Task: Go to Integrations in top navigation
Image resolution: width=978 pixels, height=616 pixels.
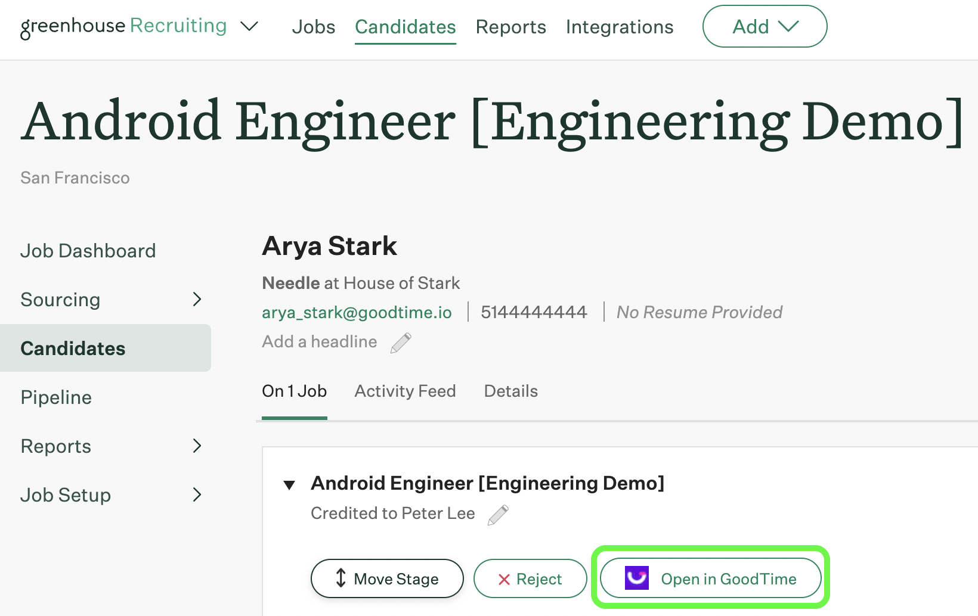Action: point(619,27)
